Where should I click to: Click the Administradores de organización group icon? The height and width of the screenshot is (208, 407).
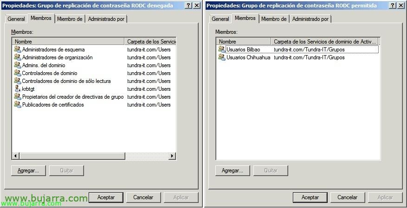[18, 57]
